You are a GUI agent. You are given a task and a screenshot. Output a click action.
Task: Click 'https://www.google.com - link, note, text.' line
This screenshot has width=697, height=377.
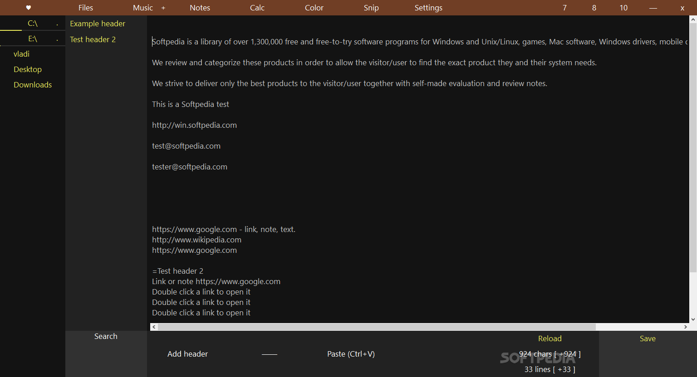[224, 229]
